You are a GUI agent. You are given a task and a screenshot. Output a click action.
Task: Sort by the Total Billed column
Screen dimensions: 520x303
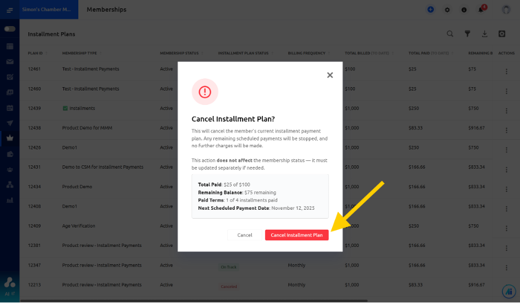(x=369, y=53)
